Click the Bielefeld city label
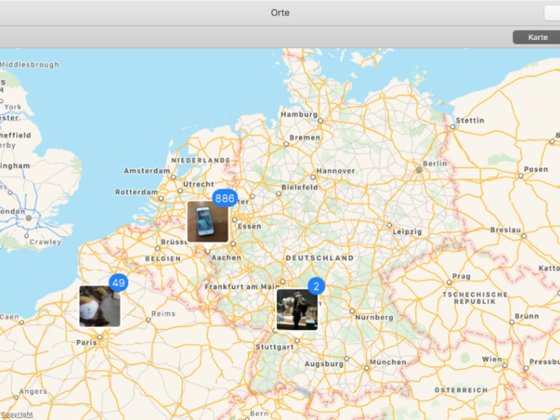Viewport: 560px width, 420px height. point(300,187)
